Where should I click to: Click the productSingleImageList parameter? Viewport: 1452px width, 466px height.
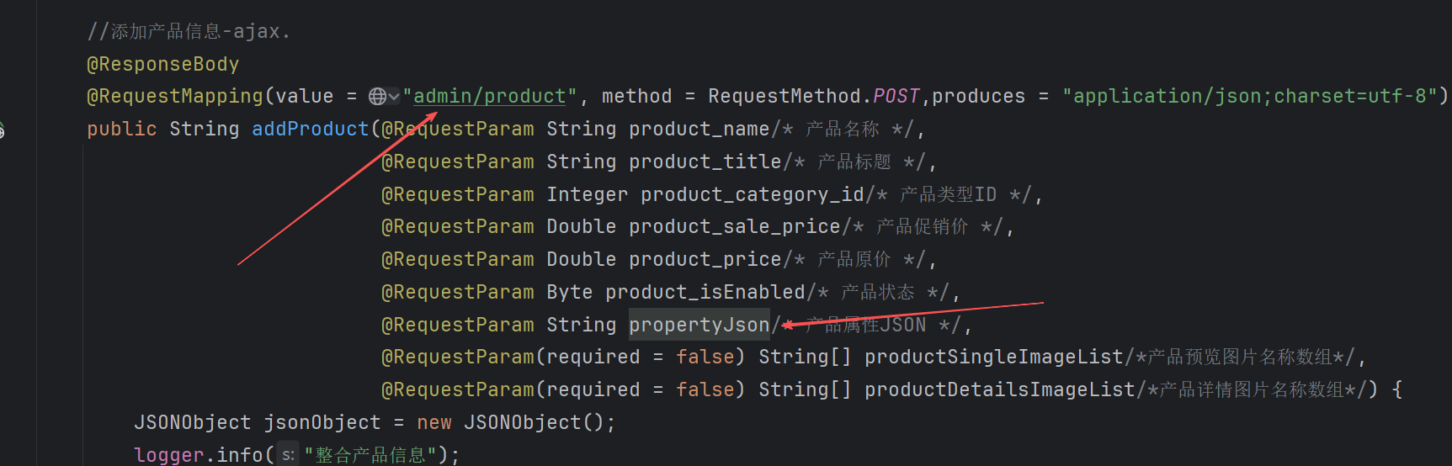(x=993, y=357)
